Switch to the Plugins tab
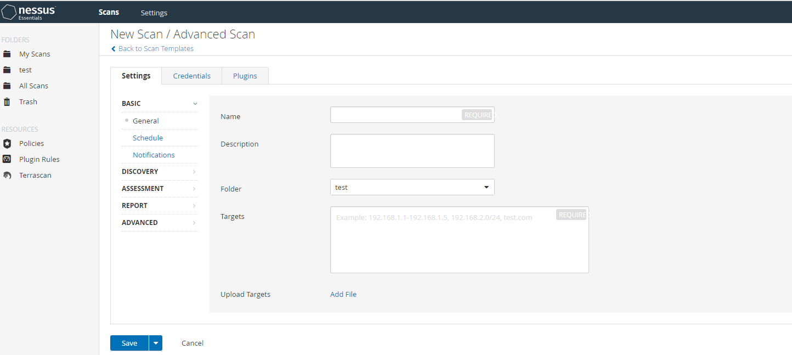The width and height of the screenshot is (792, 355). point(245,76)
